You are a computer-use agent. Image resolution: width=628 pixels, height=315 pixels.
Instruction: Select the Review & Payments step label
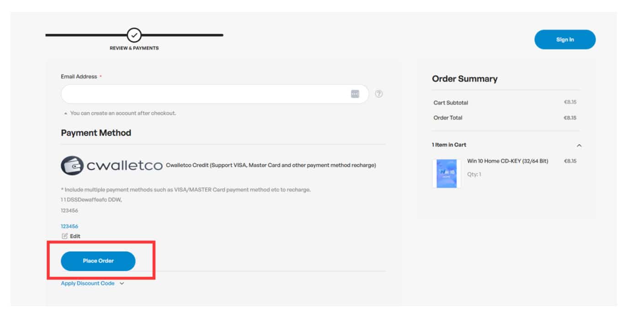point(134,48)
